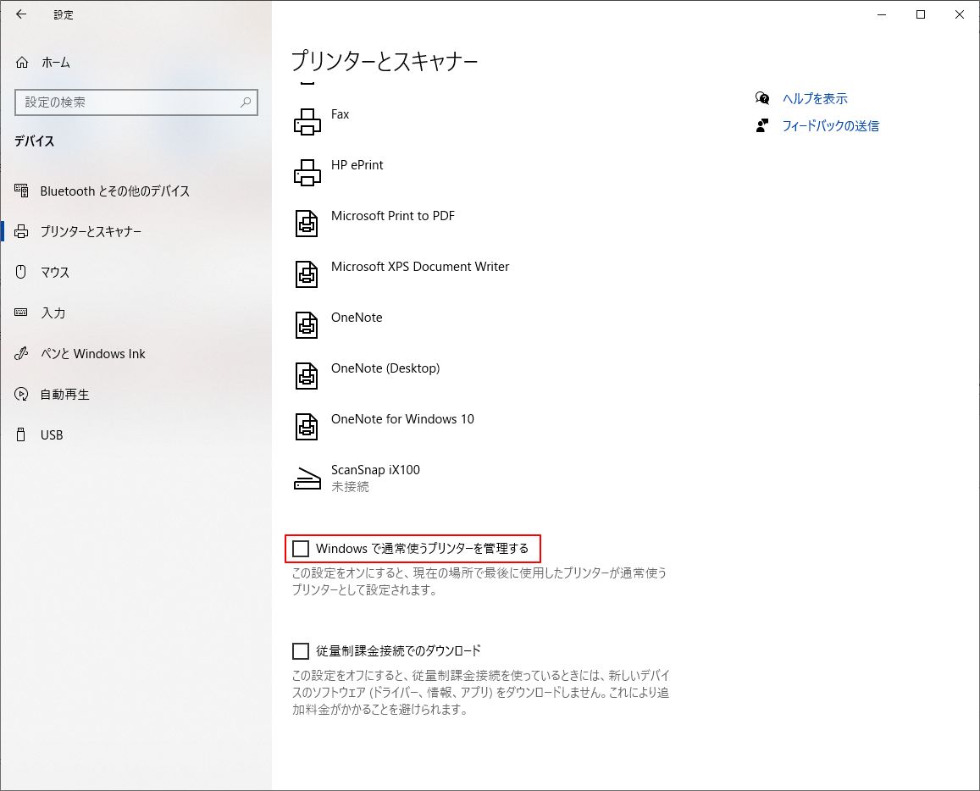Maximize the Settings window

[921, 14]
